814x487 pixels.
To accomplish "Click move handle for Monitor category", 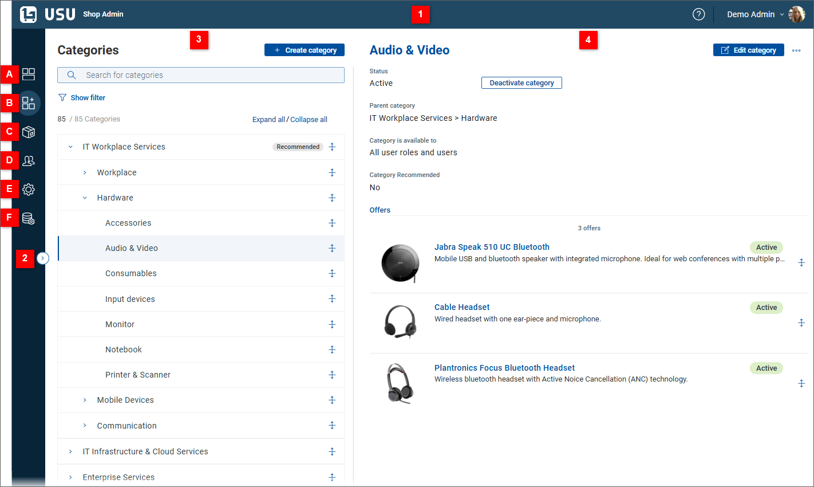I will [332, 324].
